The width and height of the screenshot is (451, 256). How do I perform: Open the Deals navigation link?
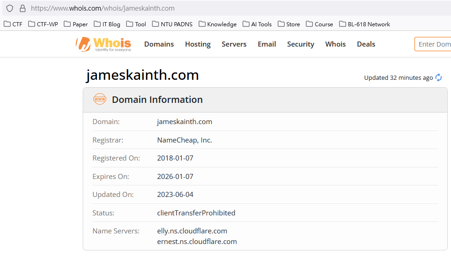[366, 44]
